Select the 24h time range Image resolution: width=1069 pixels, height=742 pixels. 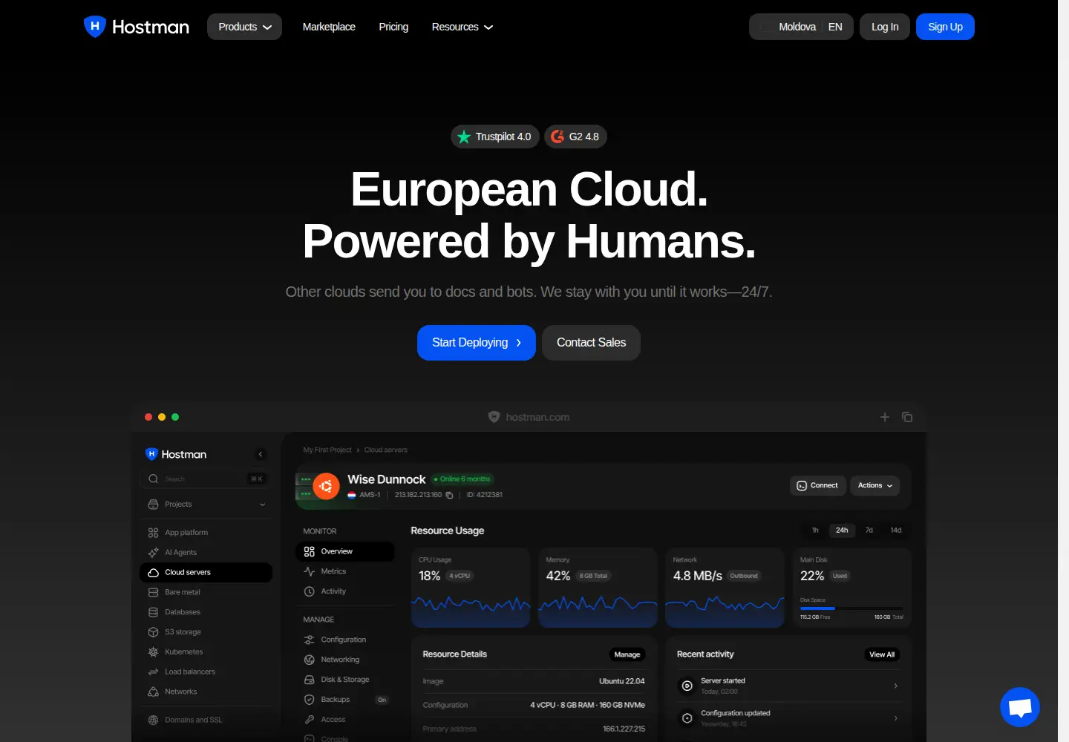(x=842, y=530)
